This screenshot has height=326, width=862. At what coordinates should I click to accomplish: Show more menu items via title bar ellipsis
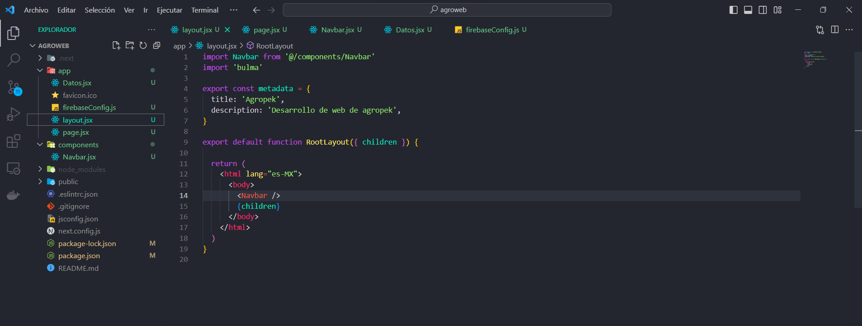coord(233,10)
